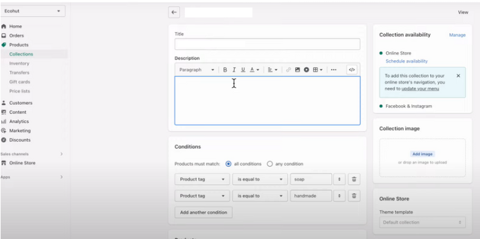Viewport: 480px width, 239px height.
Task: Click into the Description text area
Action: pos(267,101)
